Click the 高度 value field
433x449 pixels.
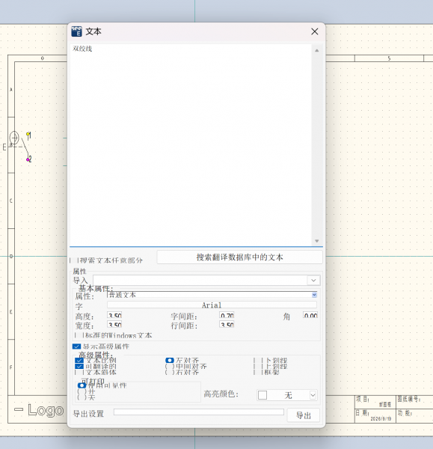(114, 315)
